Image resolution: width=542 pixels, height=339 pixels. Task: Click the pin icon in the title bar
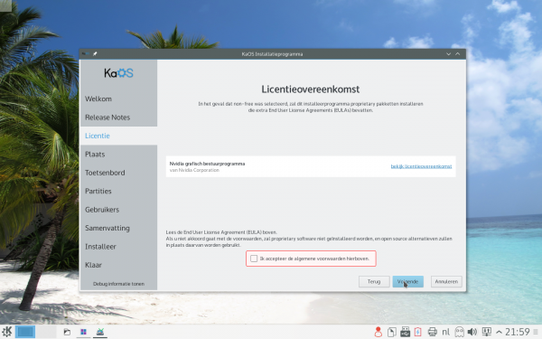coord(95,53)
